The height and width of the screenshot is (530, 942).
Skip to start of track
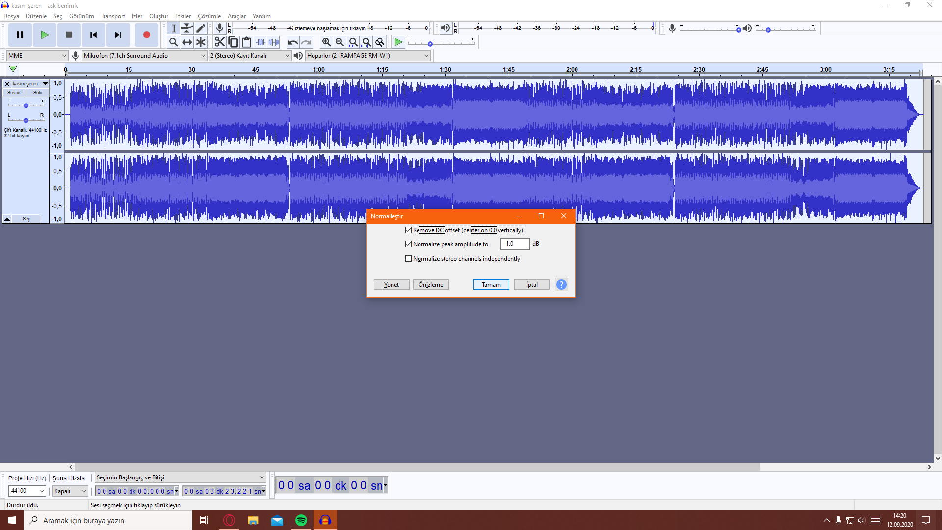pyautogui.click(x=93, y=35)
